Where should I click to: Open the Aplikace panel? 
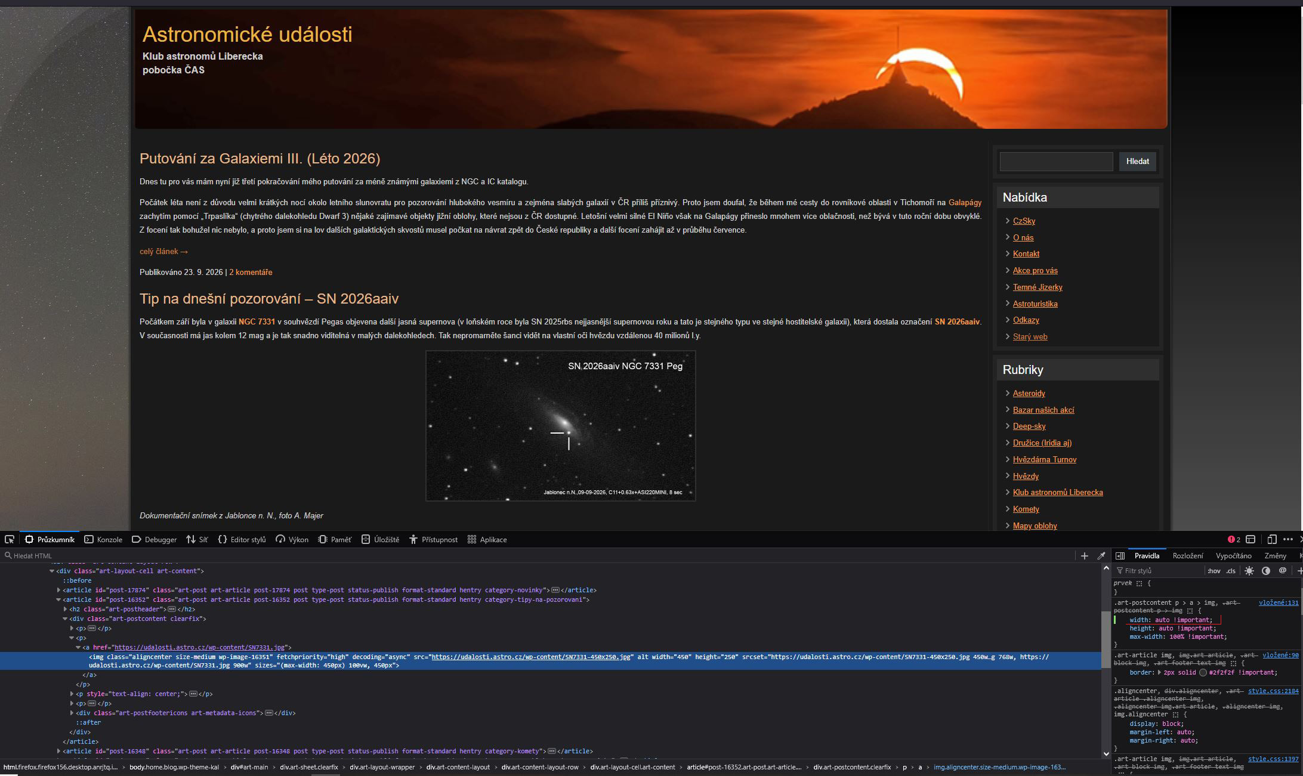487,539
